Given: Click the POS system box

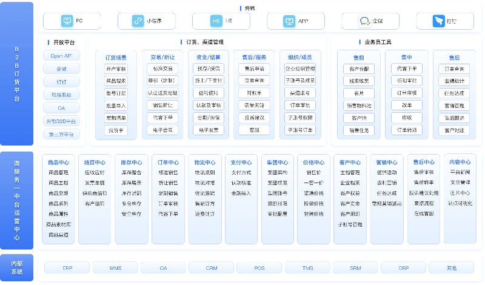Looking at the screenshot, I should click(x=259, y=268).
